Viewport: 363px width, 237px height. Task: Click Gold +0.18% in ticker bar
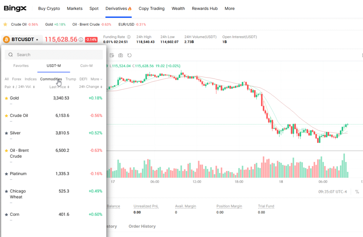pos(55,24)
